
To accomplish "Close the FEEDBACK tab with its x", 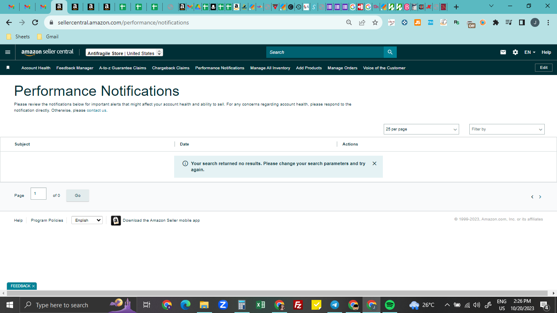I will click(x=33, y=286).
